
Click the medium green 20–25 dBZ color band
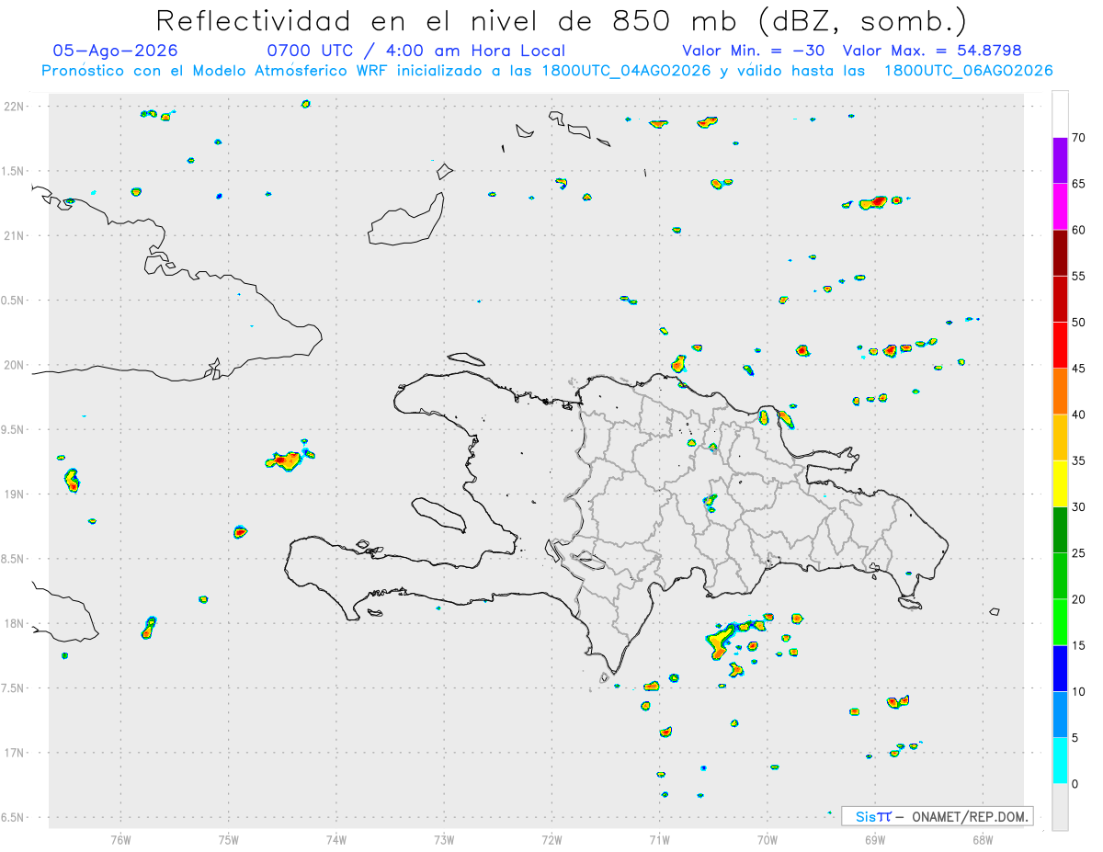point(1060,576)
